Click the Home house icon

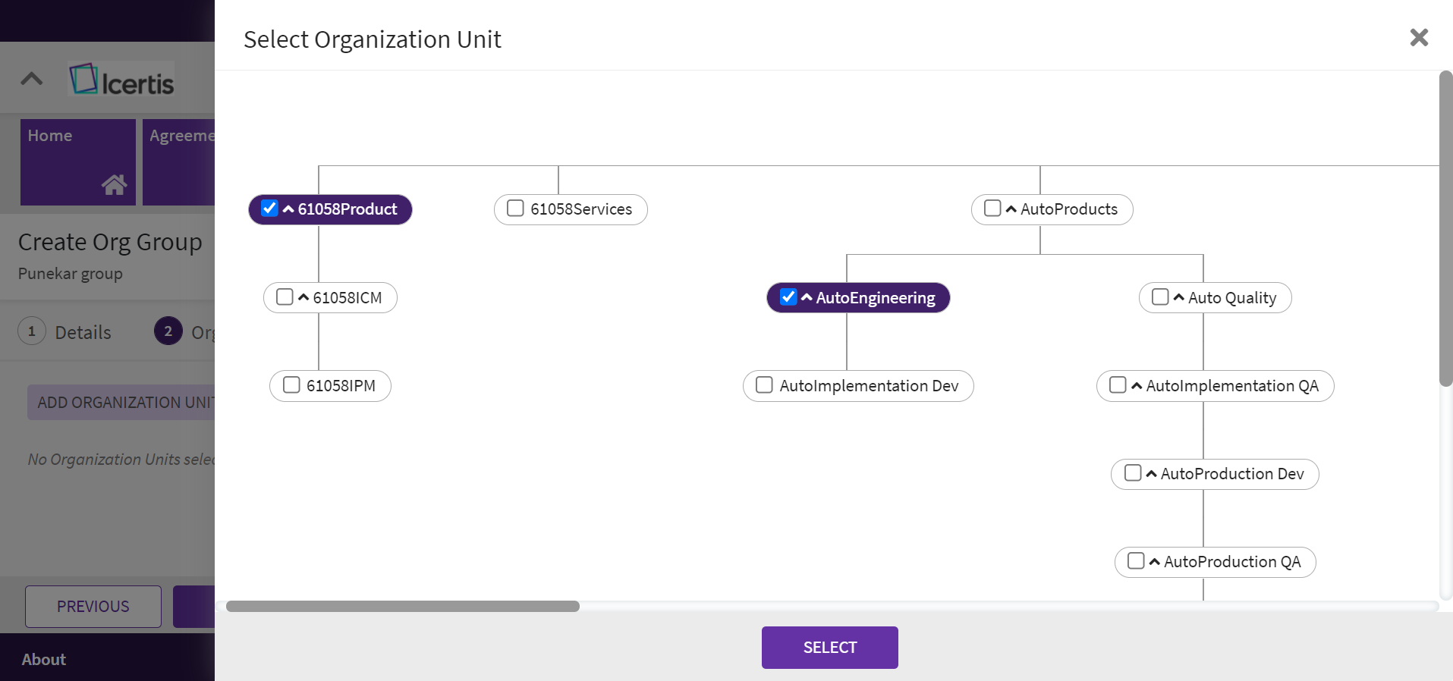114,184
